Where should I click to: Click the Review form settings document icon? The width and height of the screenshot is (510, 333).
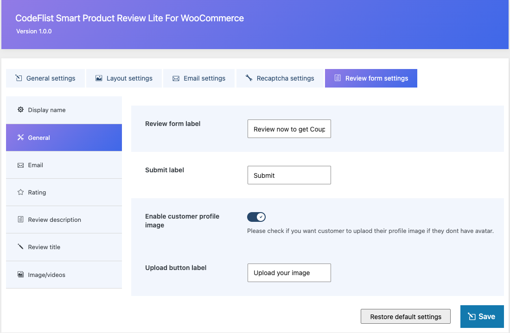[x=338, y=78]
